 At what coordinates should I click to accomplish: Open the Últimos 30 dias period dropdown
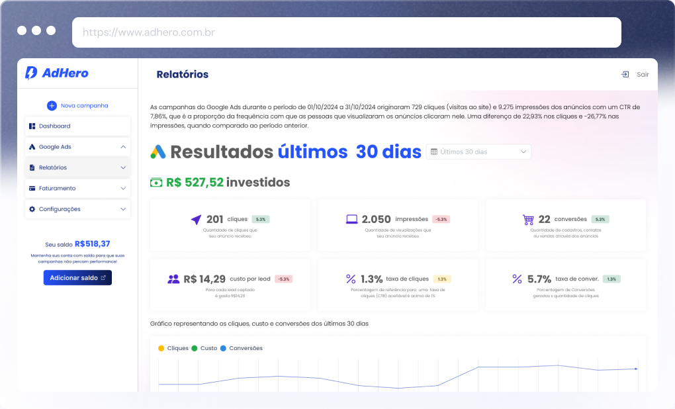(x=478, y=152)
